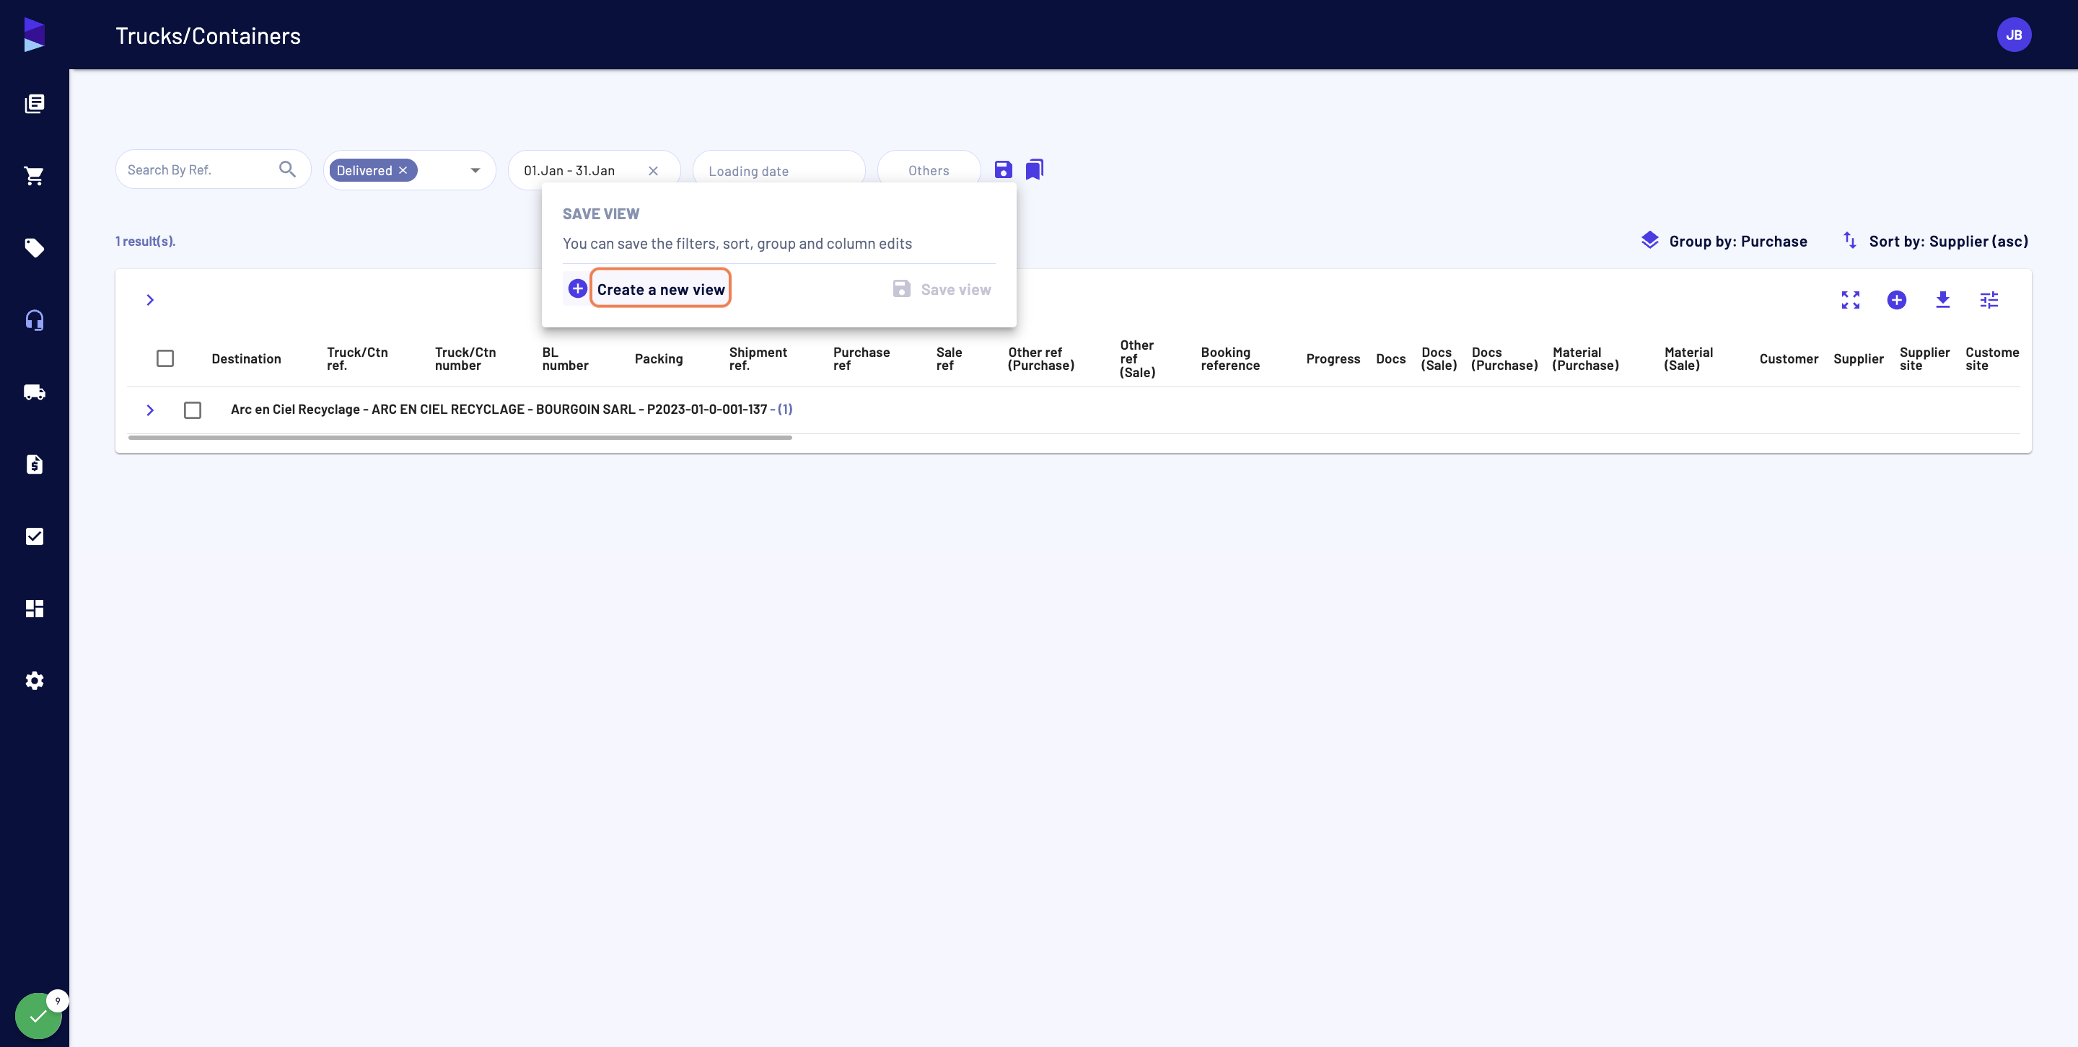2078x1047 pixels.
Task: Click the Booking reference column header
Action: tap(1230, 358)
